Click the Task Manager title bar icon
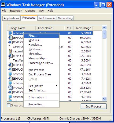Screen dimensions: 114x123 point(3,5)
